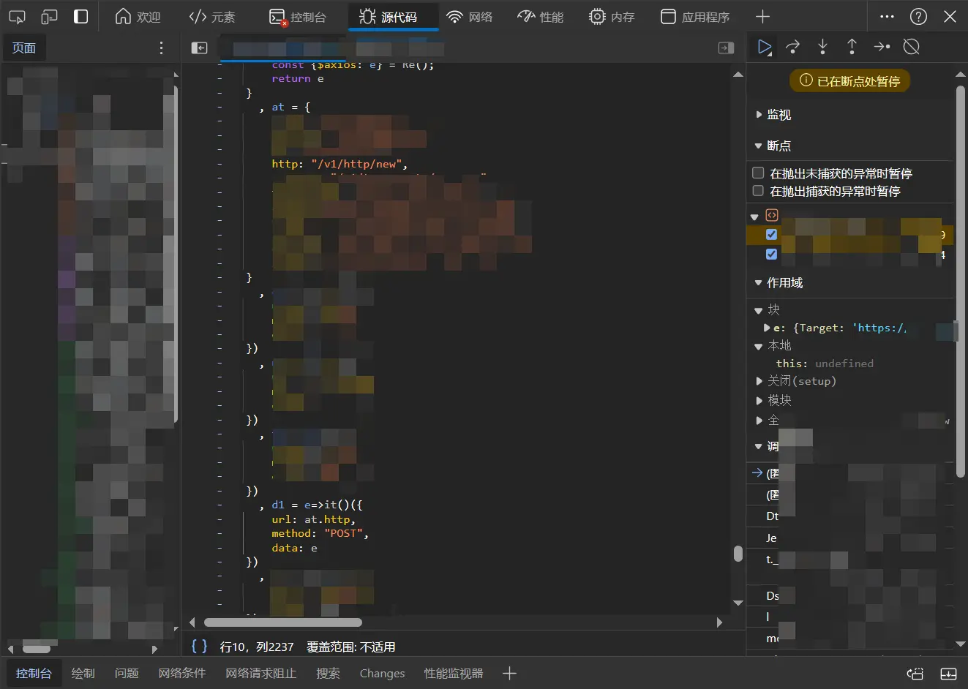This screenshot has width=968, height=689.
Task: Open the 应用程序 tab
Action: 695,17
